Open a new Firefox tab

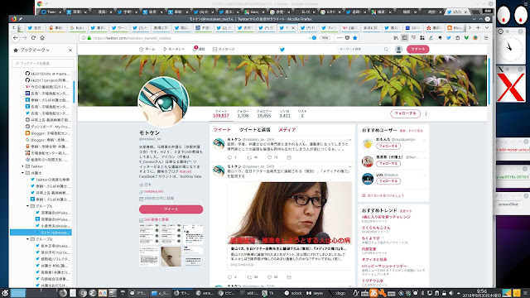478,27
